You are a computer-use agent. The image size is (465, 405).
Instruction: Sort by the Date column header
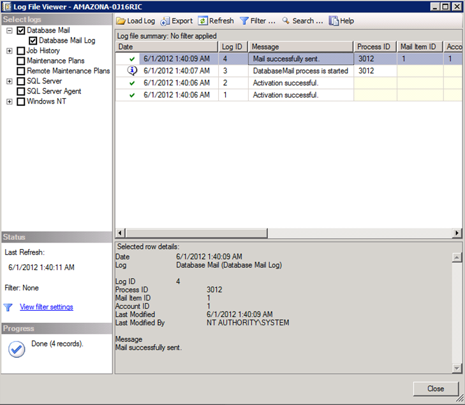[166, 46]
